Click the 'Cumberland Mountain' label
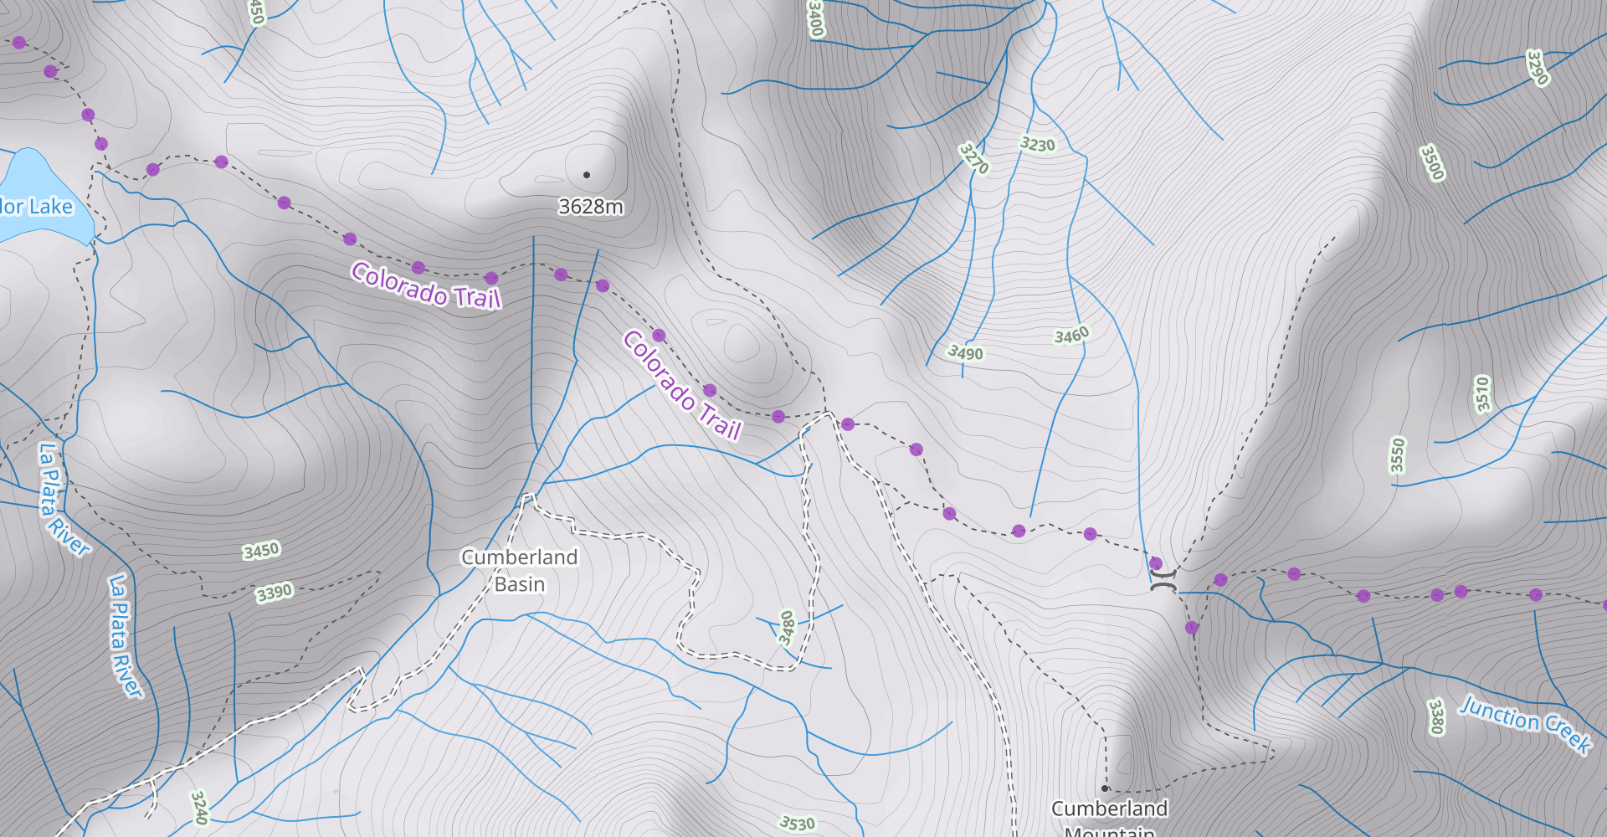Image resolution: width=1607 pixels, height=837 pixels. pos(1110,819)
